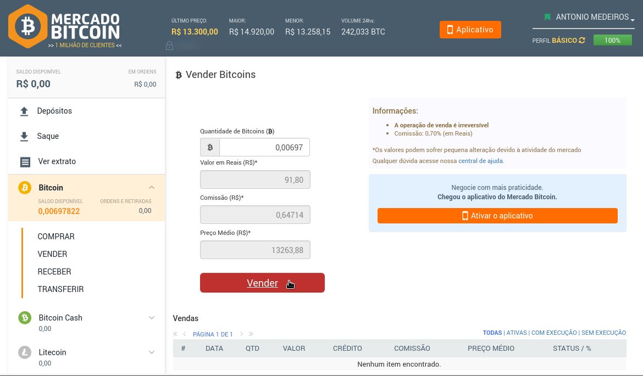Click the green Bitcoin Cash coin icon
The image size is (643, 376).
[x=25, y=317]
